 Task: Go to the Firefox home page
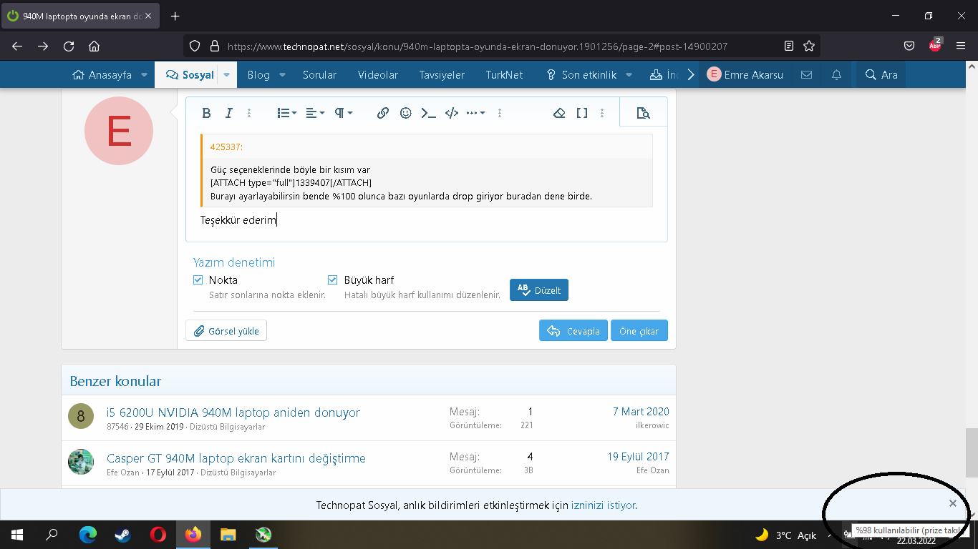(x=94, y=46)
